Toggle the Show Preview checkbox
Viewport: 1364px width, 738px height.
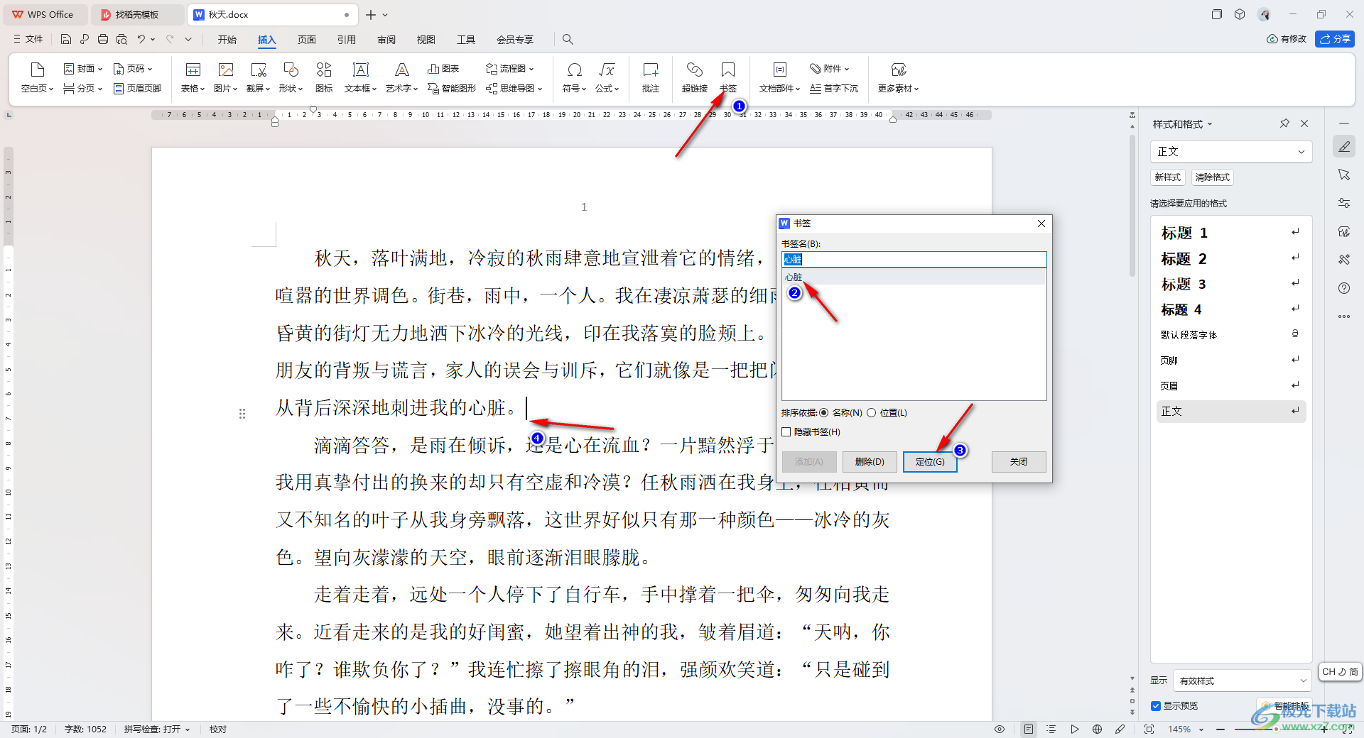click(1156, 706)
